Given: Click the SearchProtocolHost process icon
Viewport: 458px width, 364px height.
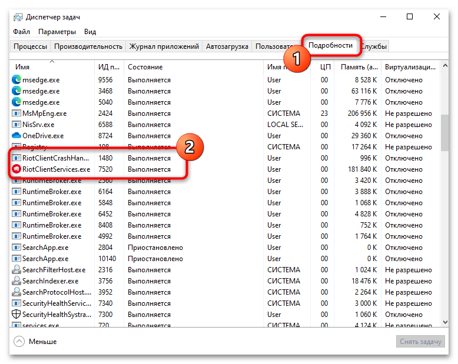Looking at the screenshot, I should click(x=16, y=292).
